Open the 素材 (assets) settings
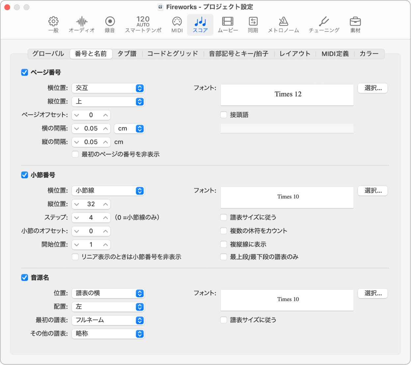Image resolution: width=411 pixels, height=365 pixels. click(x=355, y=24)
